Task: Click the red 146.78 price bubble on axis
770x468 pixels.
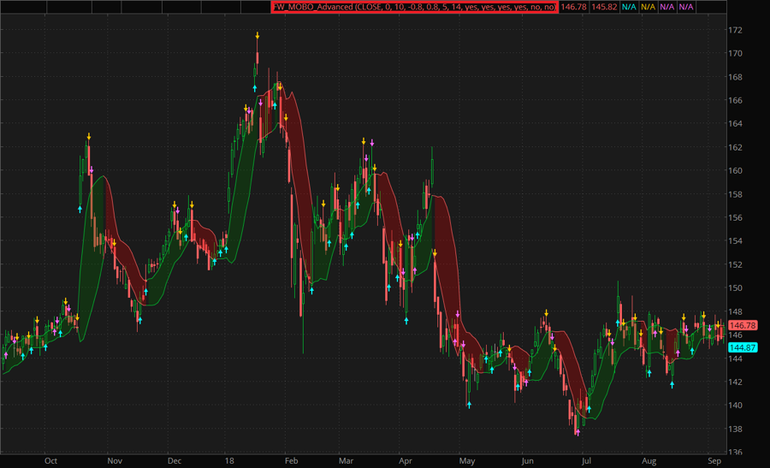Action: point(743,325)
